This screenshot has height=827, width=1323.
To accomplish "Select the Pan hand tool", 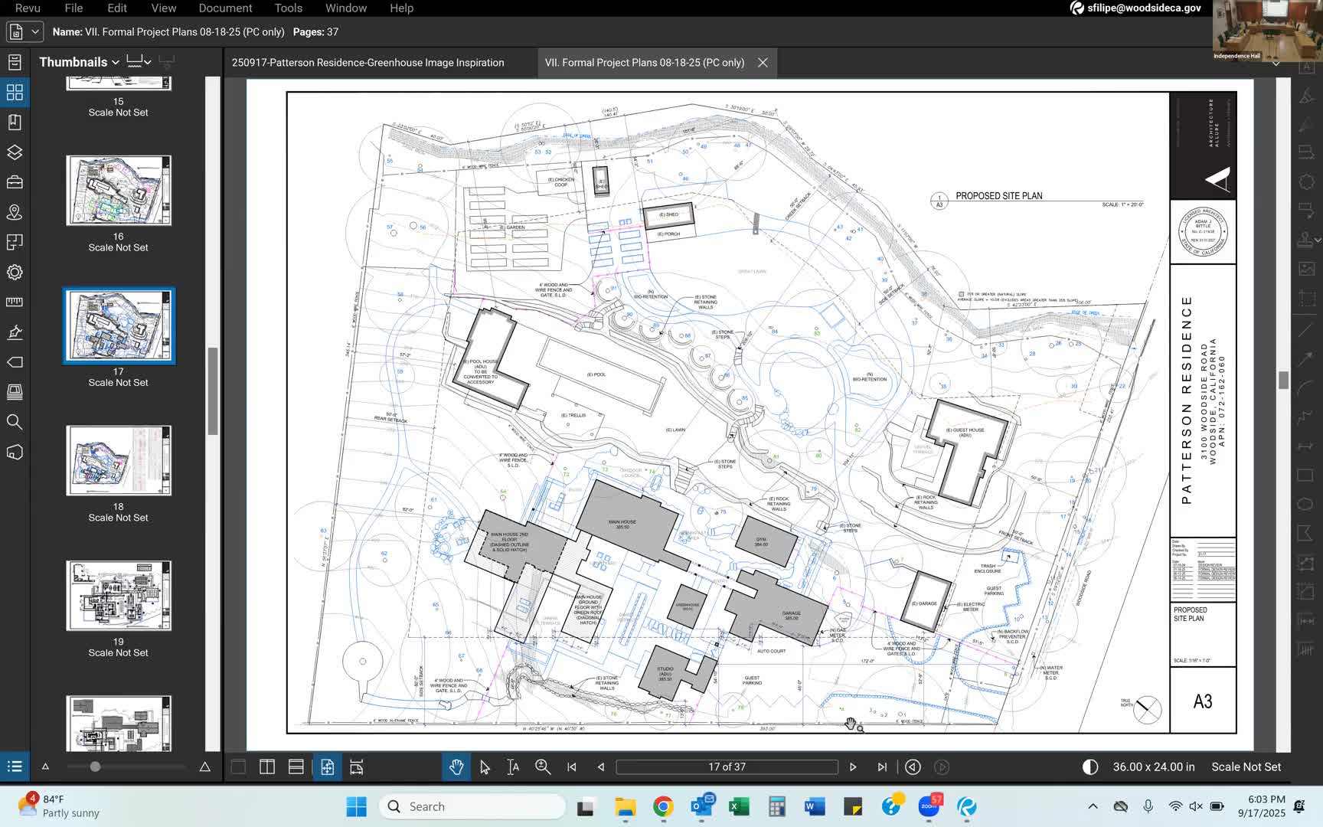I will pyautogui.click(x=456, y=767).
